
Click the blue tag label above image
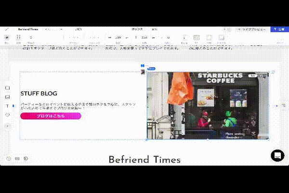tap(151, 69)
